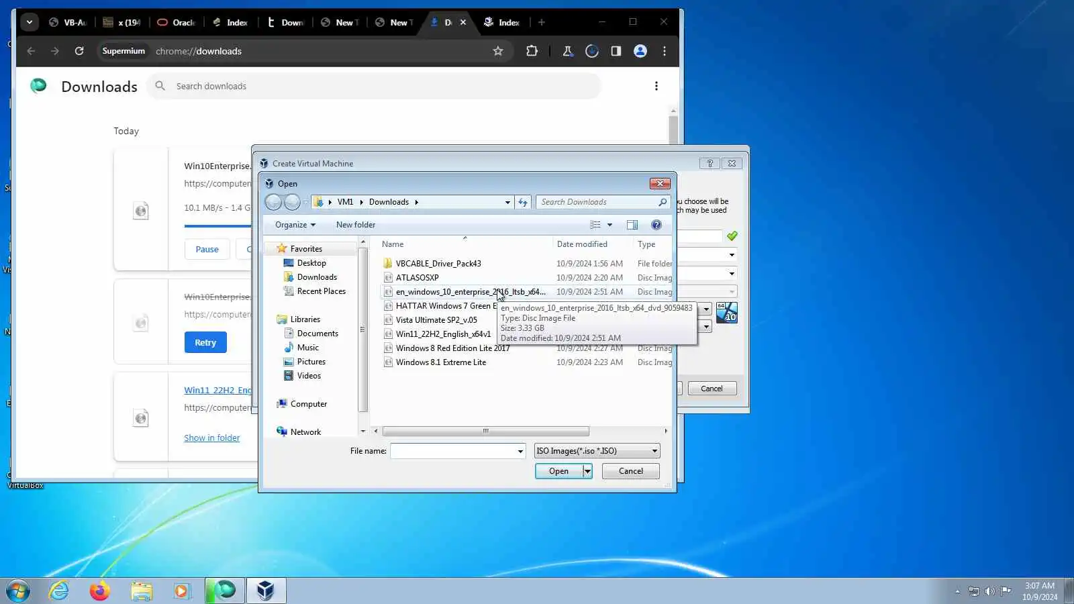Screen dimensions: 1074x604
Task: Click the search magnifier in Search Downloads
Action: 663,202
